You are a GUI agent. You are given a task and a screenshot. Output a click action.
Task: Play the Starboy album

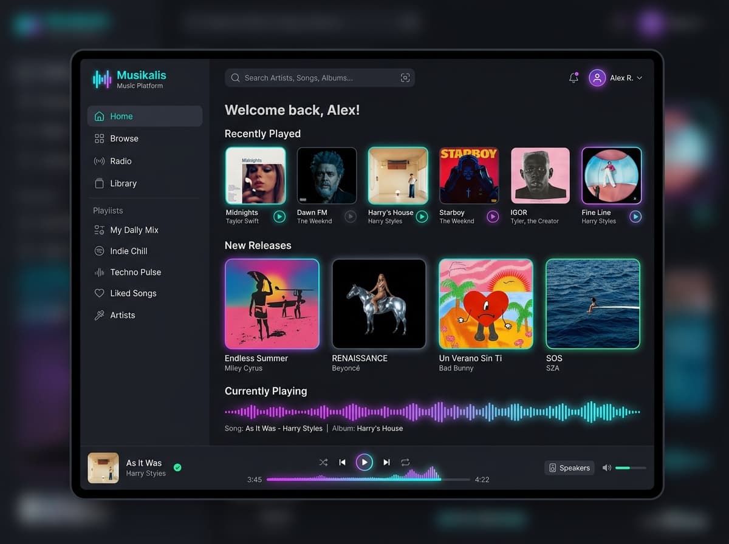[493, 216]
